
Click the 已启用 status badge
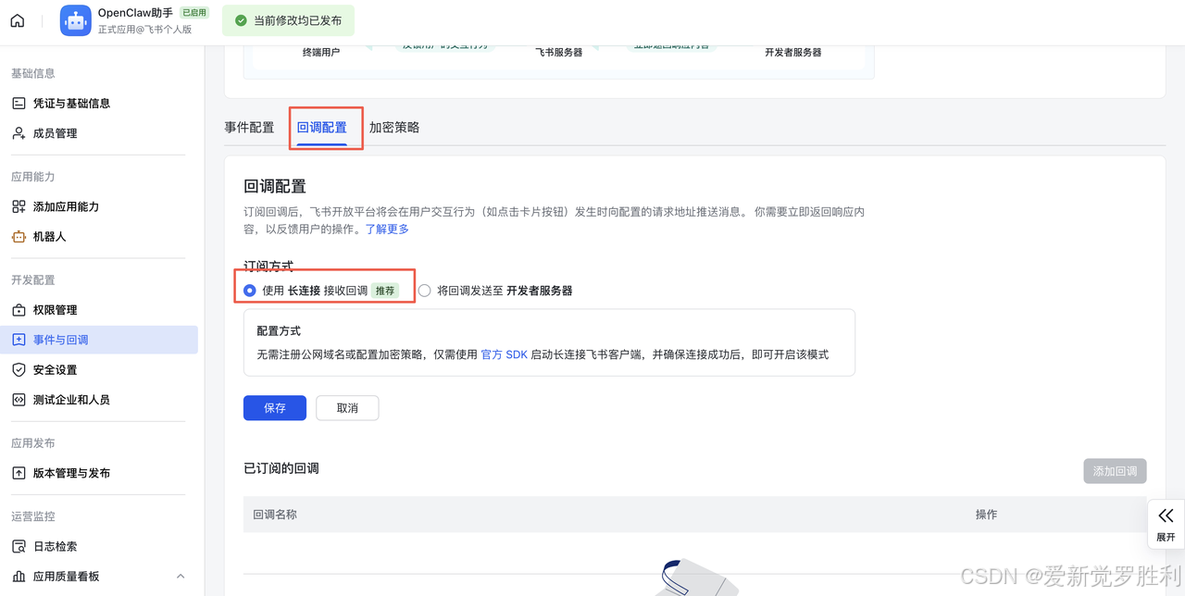click(x=194, y=13)
